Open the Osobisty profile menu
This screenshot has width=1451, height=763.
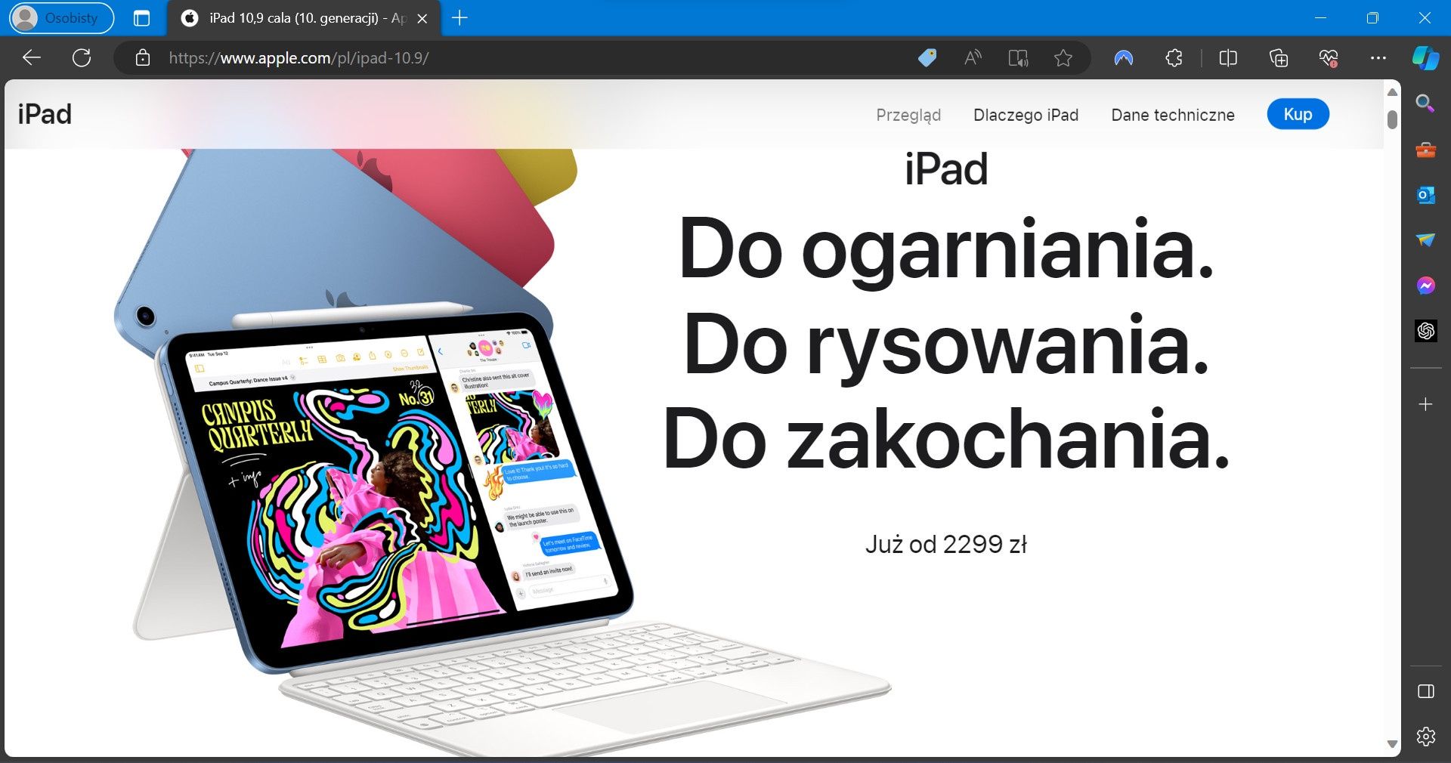(61, 18)
